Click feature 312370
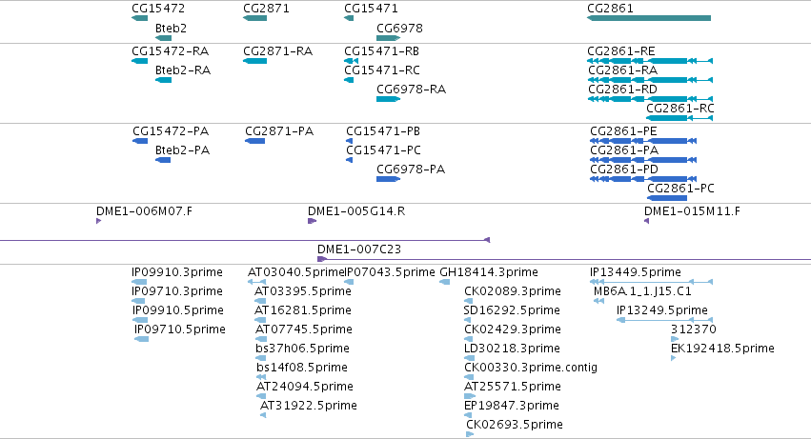Image resolution: width=811 pixels, height=439 pixels. [675, 340]
